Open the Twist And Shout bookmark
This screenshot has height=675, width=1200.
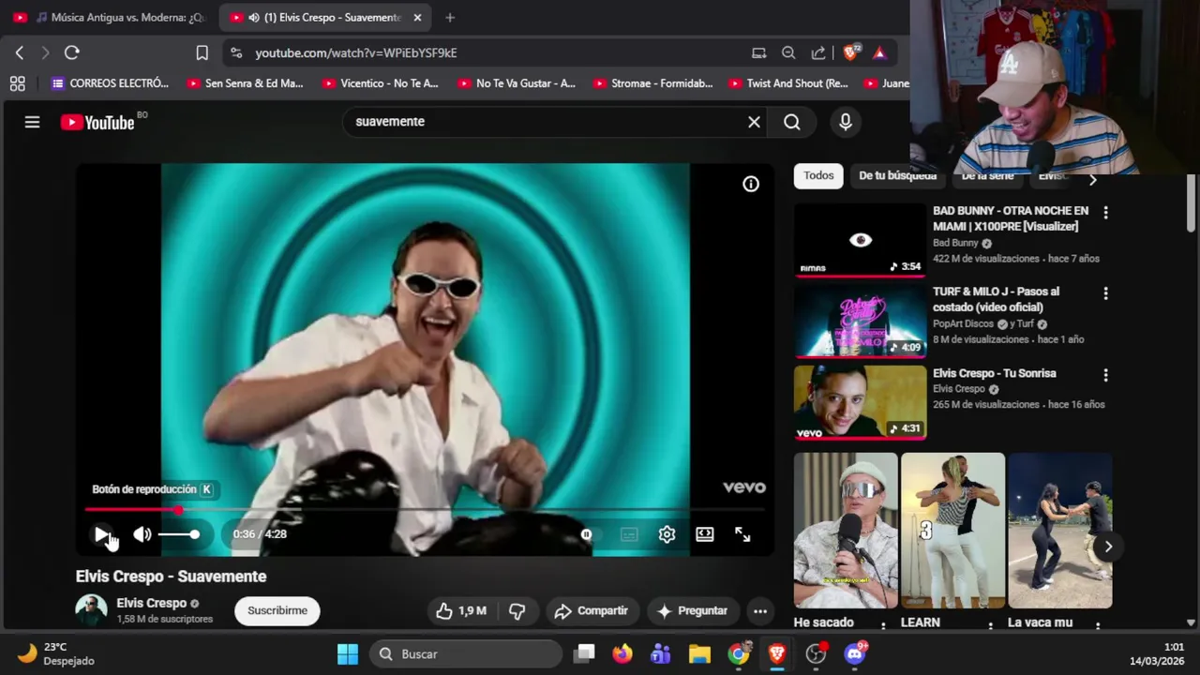click(787, 83)
